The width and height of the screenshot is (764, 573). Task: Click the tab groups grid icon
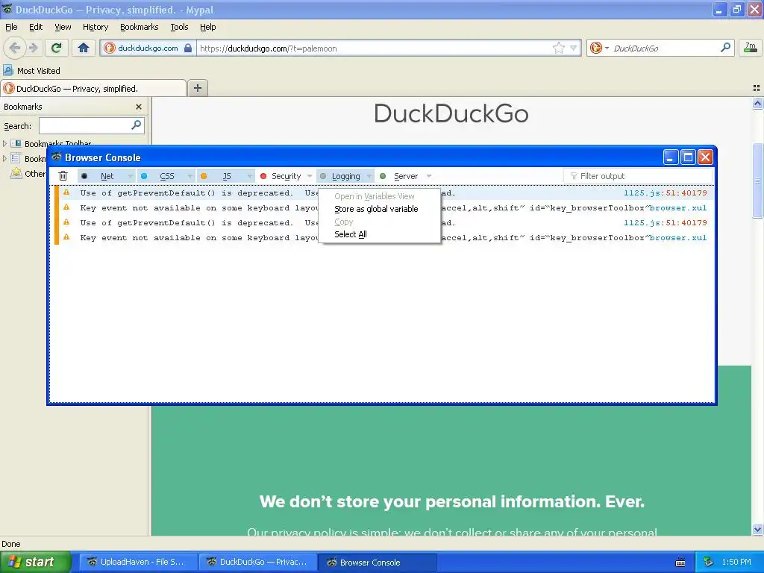point(757,88)
